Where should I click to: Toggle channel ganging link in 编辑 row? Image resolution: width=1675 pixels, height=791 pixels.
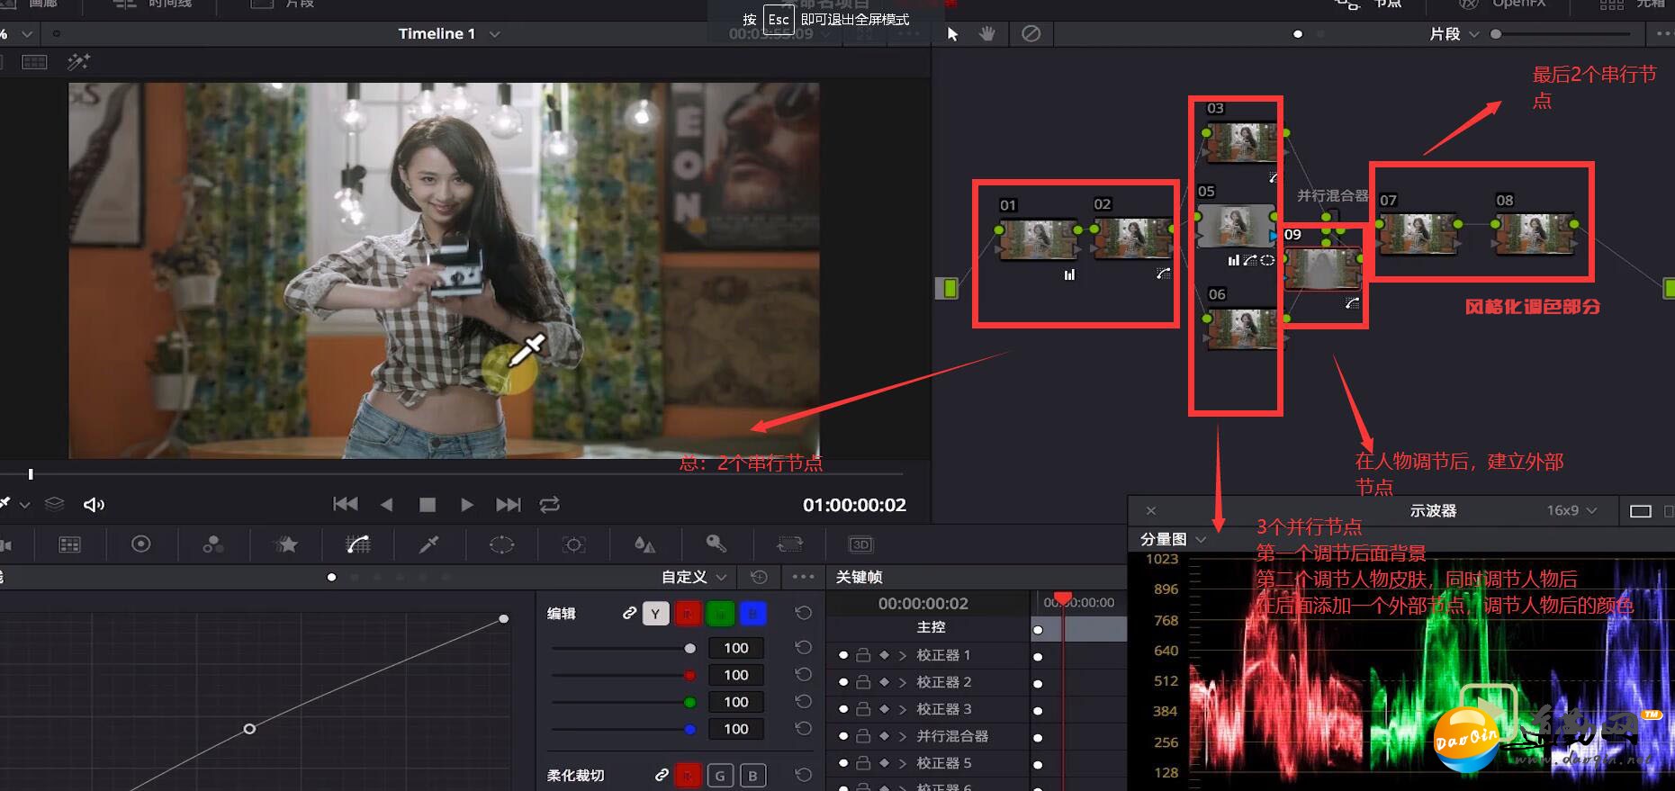pyautogui.click(x=629, y=613)
